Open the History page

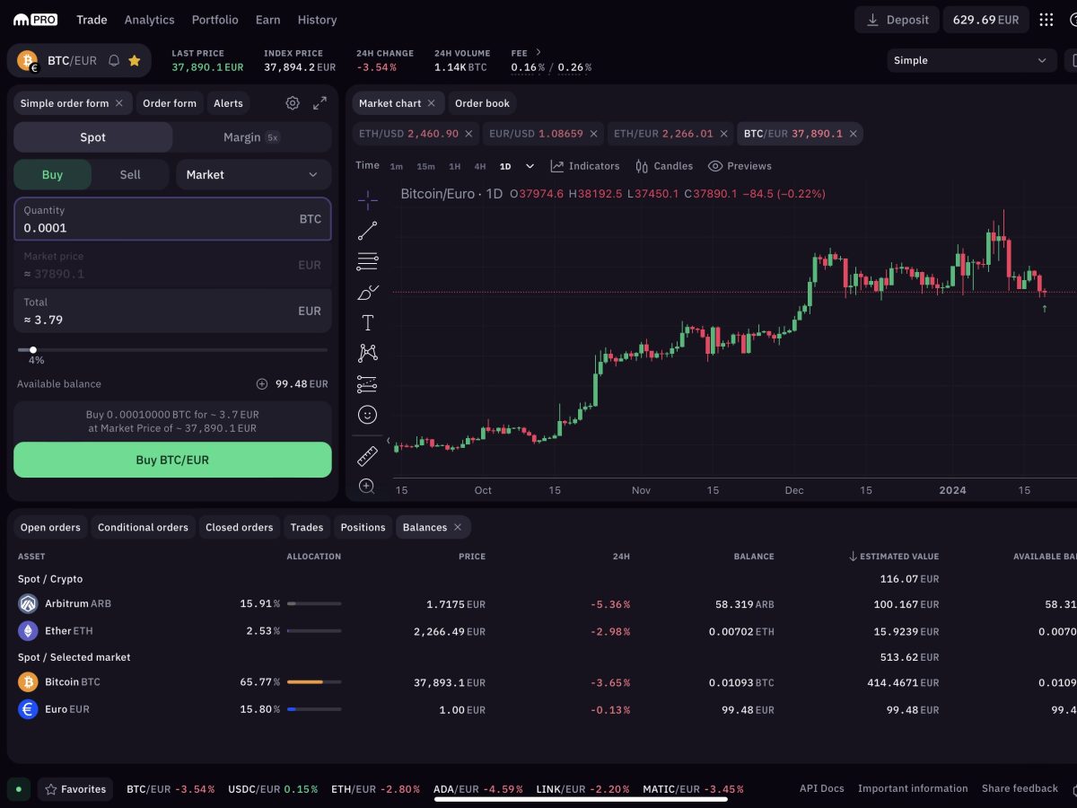click(318, 20)
